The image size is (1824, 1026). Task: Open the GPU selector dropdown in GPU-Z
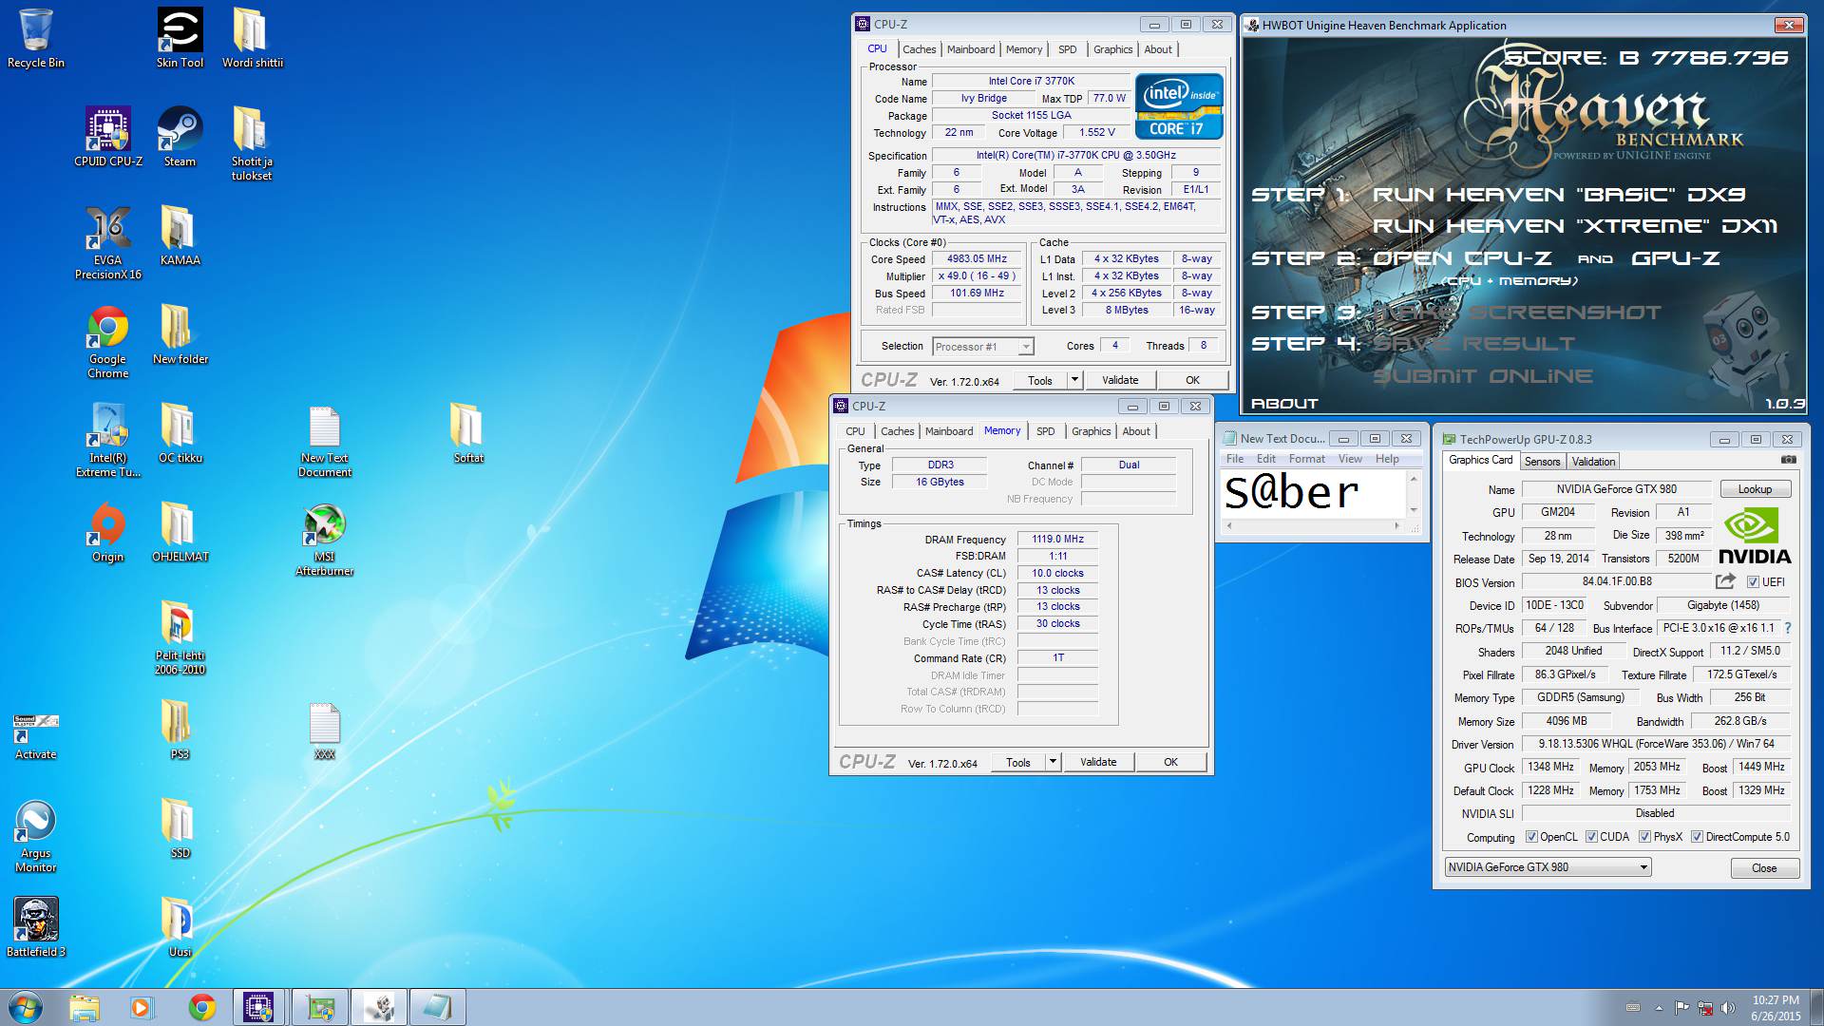[1548, 867]
